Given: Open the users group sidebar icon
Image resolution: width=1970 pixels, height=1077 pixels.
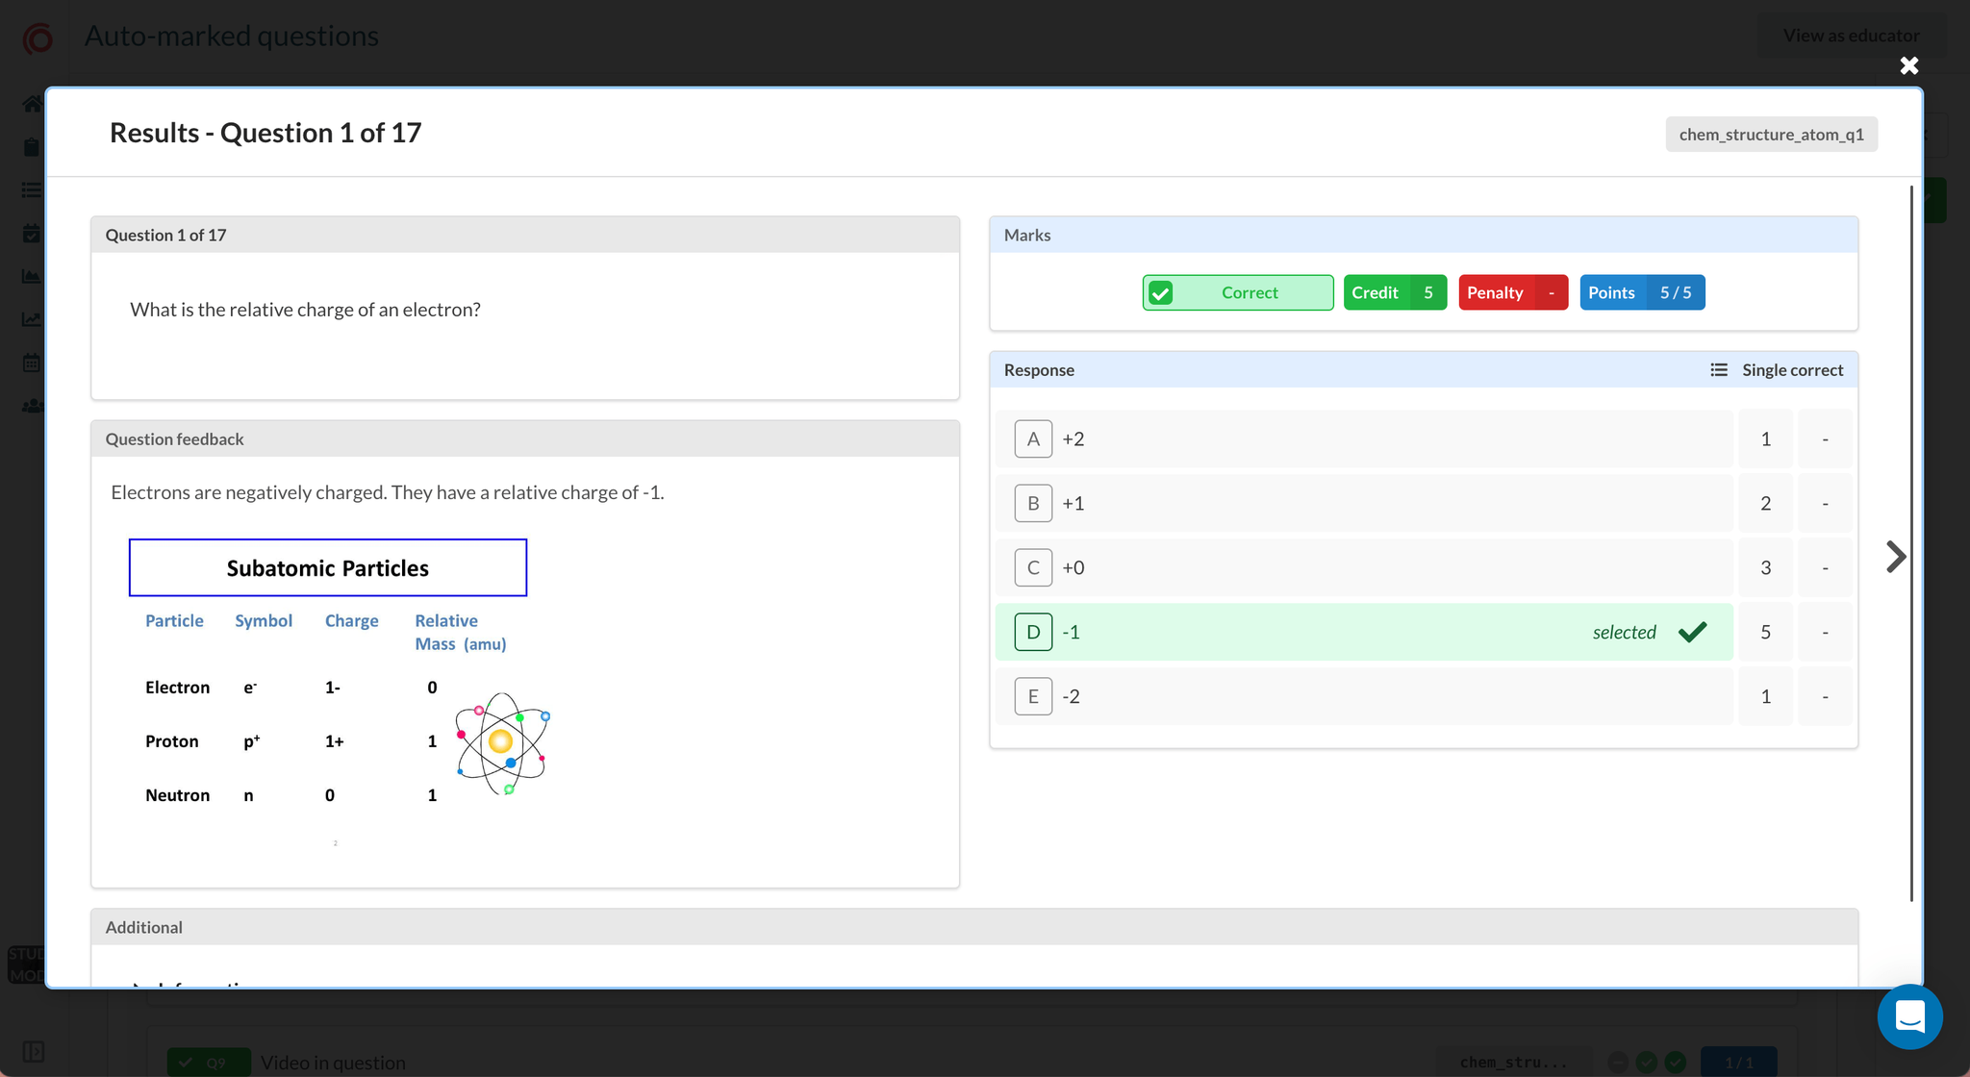Looking at the screenshot, I should coord(32,406).
